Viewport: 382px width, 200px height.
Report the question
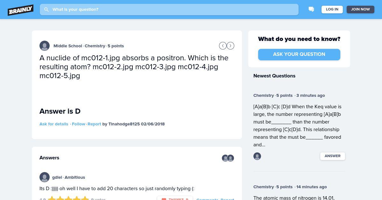tap(94, 124)
